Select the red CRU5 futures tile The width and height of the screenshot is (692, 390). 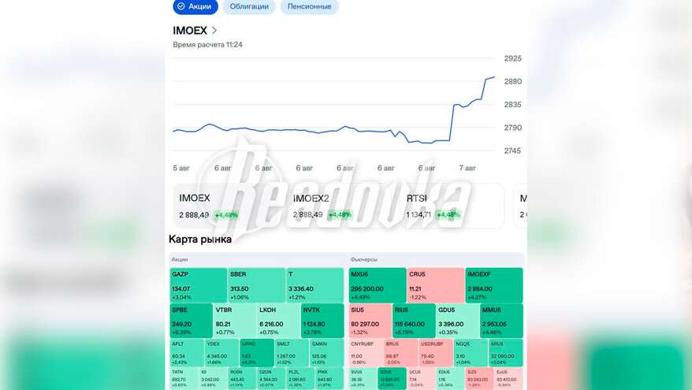pyautogui.click(x=436, y=284)
